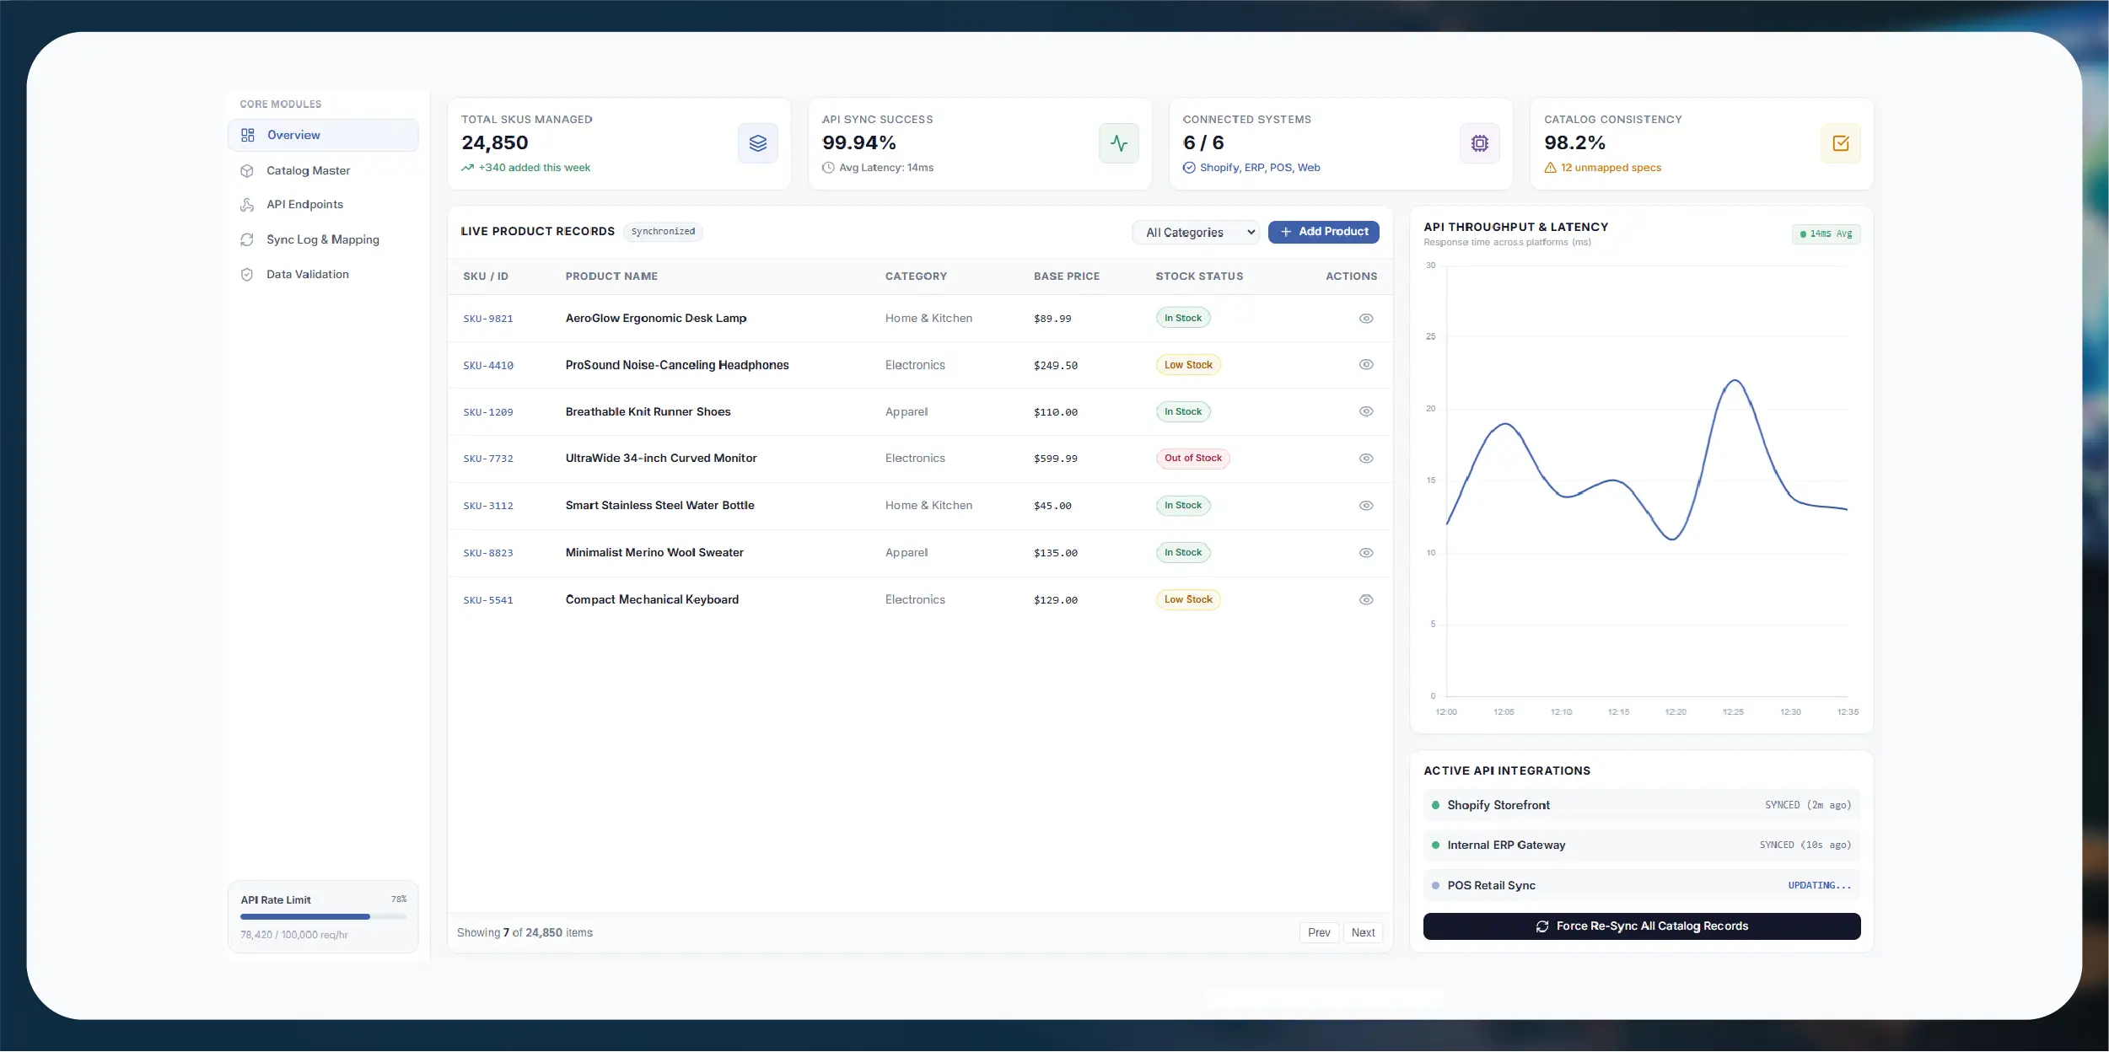Click Low Stock badge for SKU-5541
Viewport: 2109px width, 1052px height.
1188,600
